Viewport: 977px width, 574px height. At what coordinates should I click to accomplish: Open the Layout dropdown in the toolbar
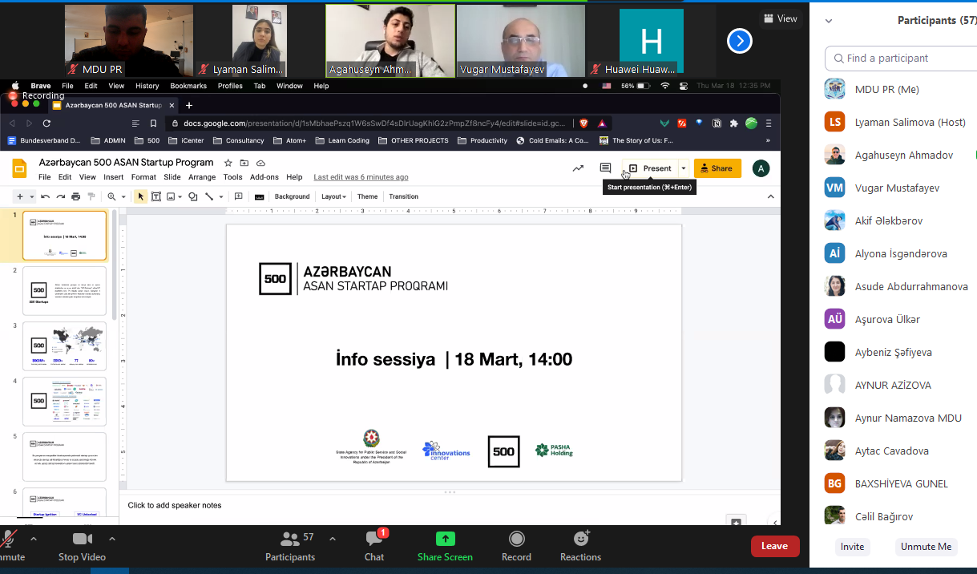click(333, 196)
